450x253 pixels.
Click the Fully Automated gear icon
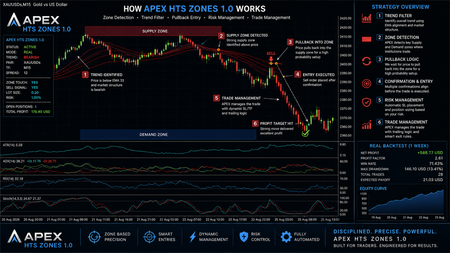(286, 237)
